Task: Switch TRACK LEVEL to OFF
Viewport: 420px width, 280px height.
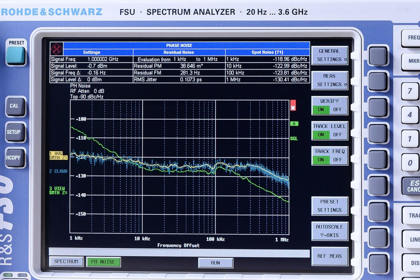Action: (x=337, y=135)
